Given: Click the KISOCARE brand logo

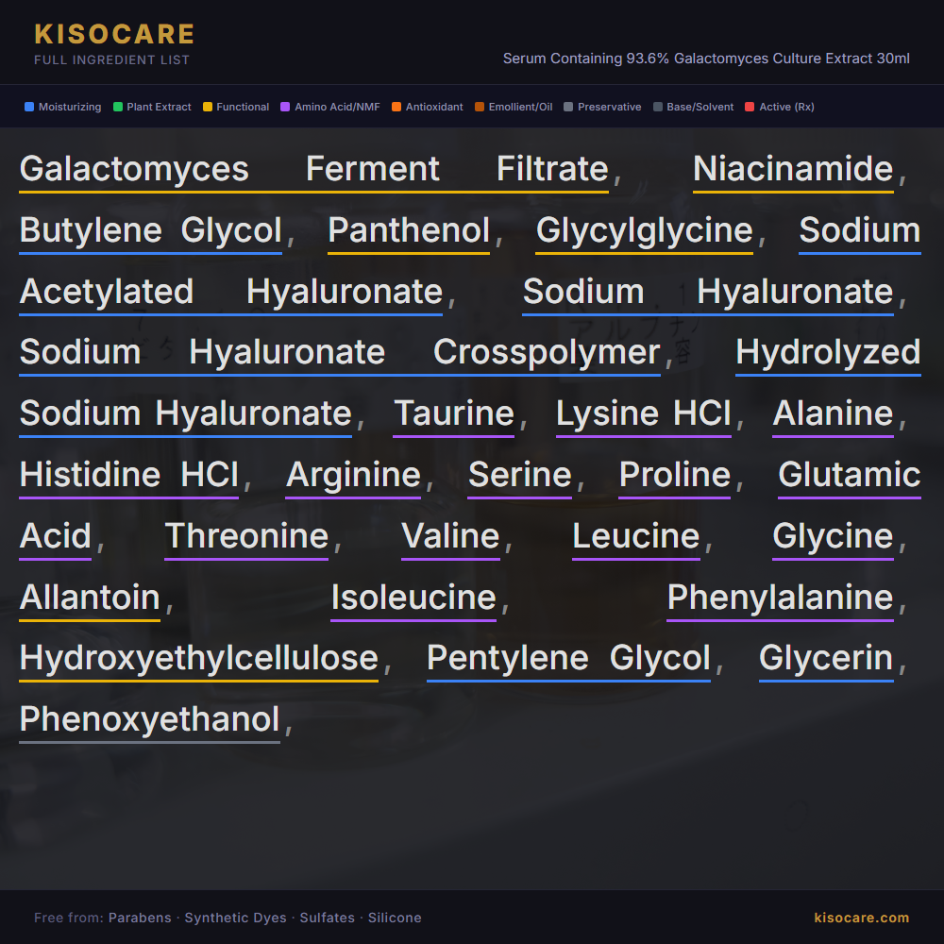Looking at the screenshot, I should (114, 35).
